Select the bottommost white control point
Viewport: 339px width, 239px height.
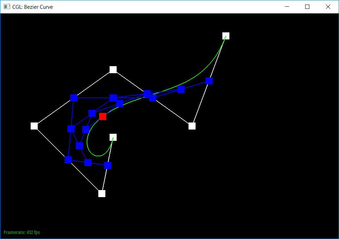102,194
